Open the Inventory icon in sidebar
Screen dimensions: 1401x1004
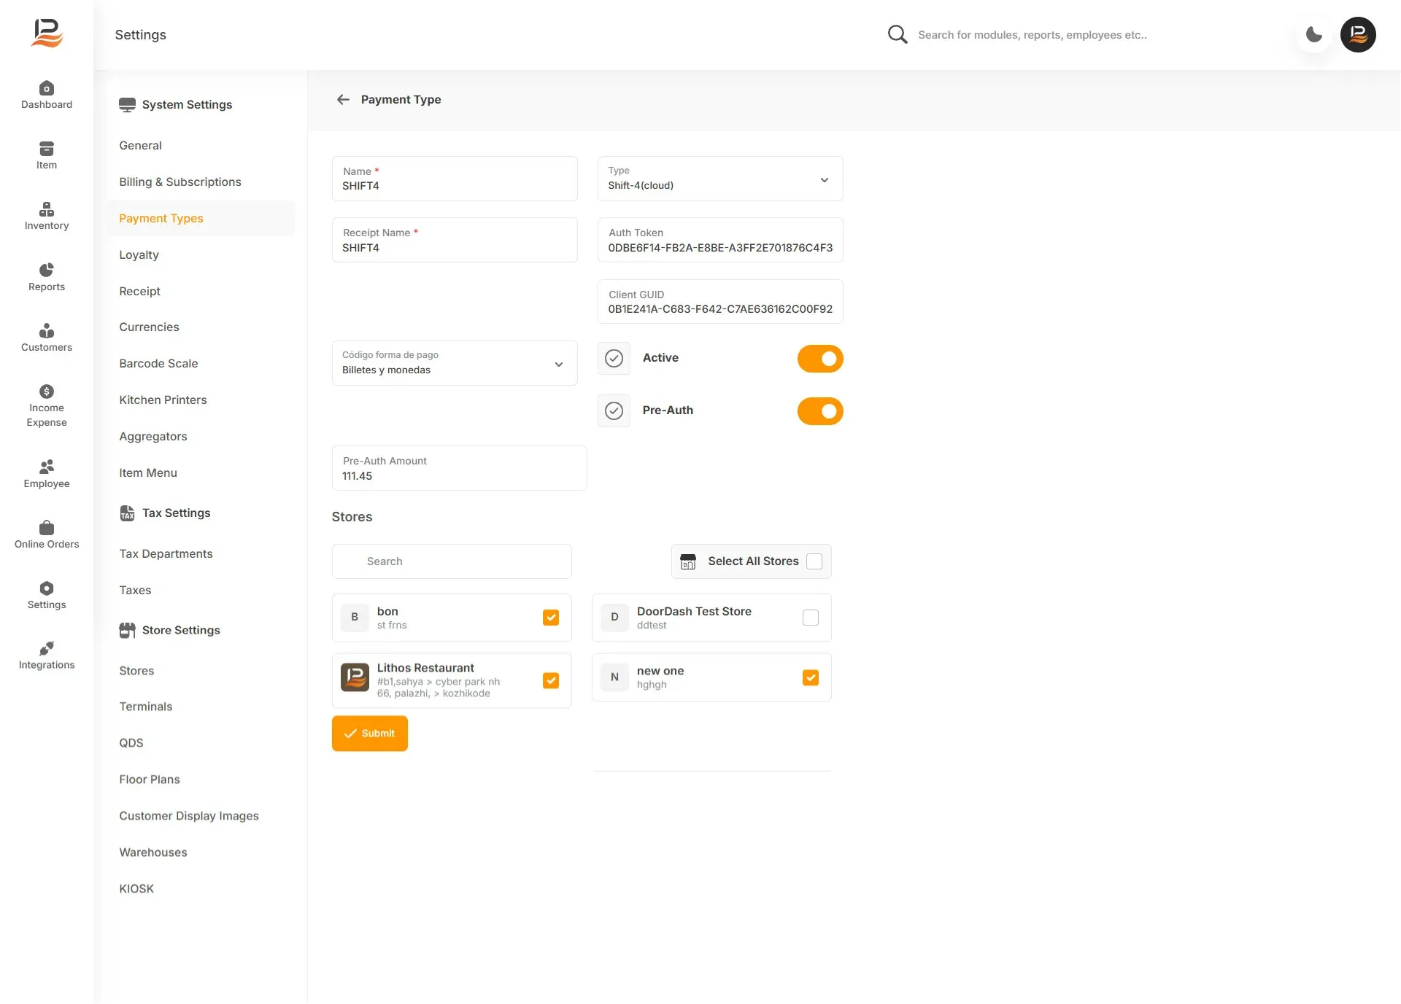coord(47,209)
